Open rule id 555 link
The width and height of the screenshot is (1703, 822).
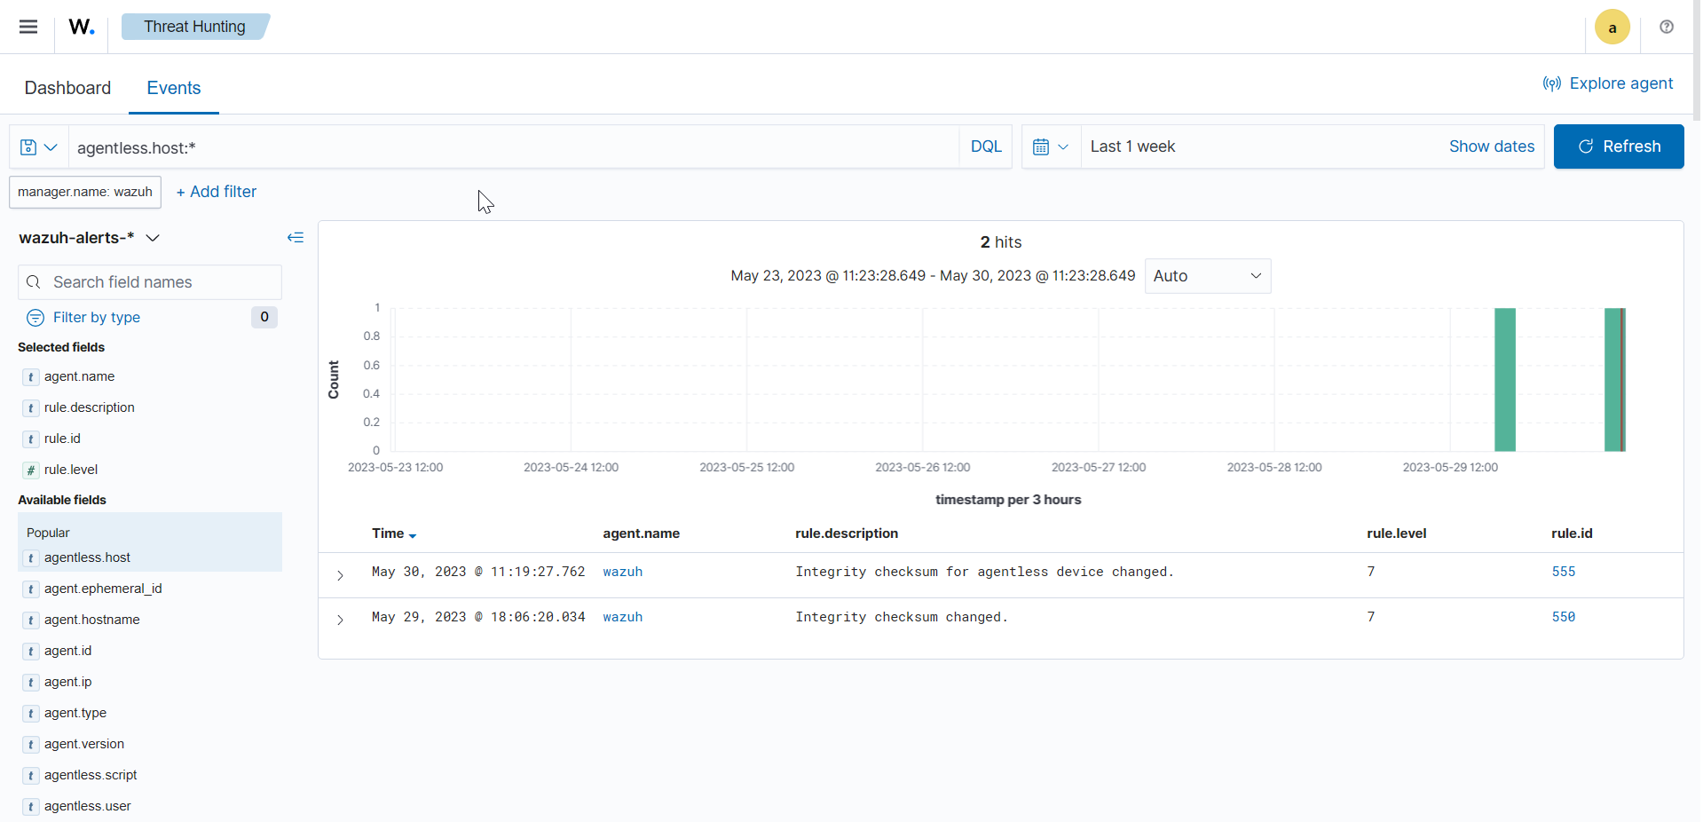tap(1563, 572)
